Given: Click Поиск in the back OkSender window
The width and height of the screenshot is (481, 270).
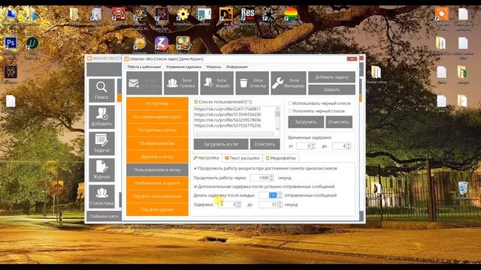Looking at the screenshot, I should [x=101, y=90].
